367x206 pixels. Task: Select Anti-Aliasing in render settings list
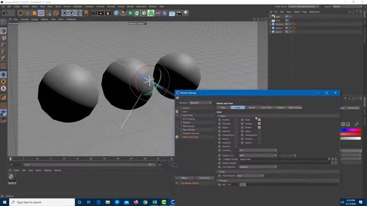[189, 119]
